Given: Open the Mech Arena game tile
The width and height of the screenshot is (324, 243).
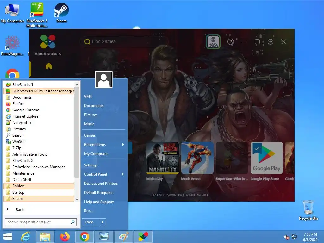Looking at the screenshot, I should (x=197, y=158).
